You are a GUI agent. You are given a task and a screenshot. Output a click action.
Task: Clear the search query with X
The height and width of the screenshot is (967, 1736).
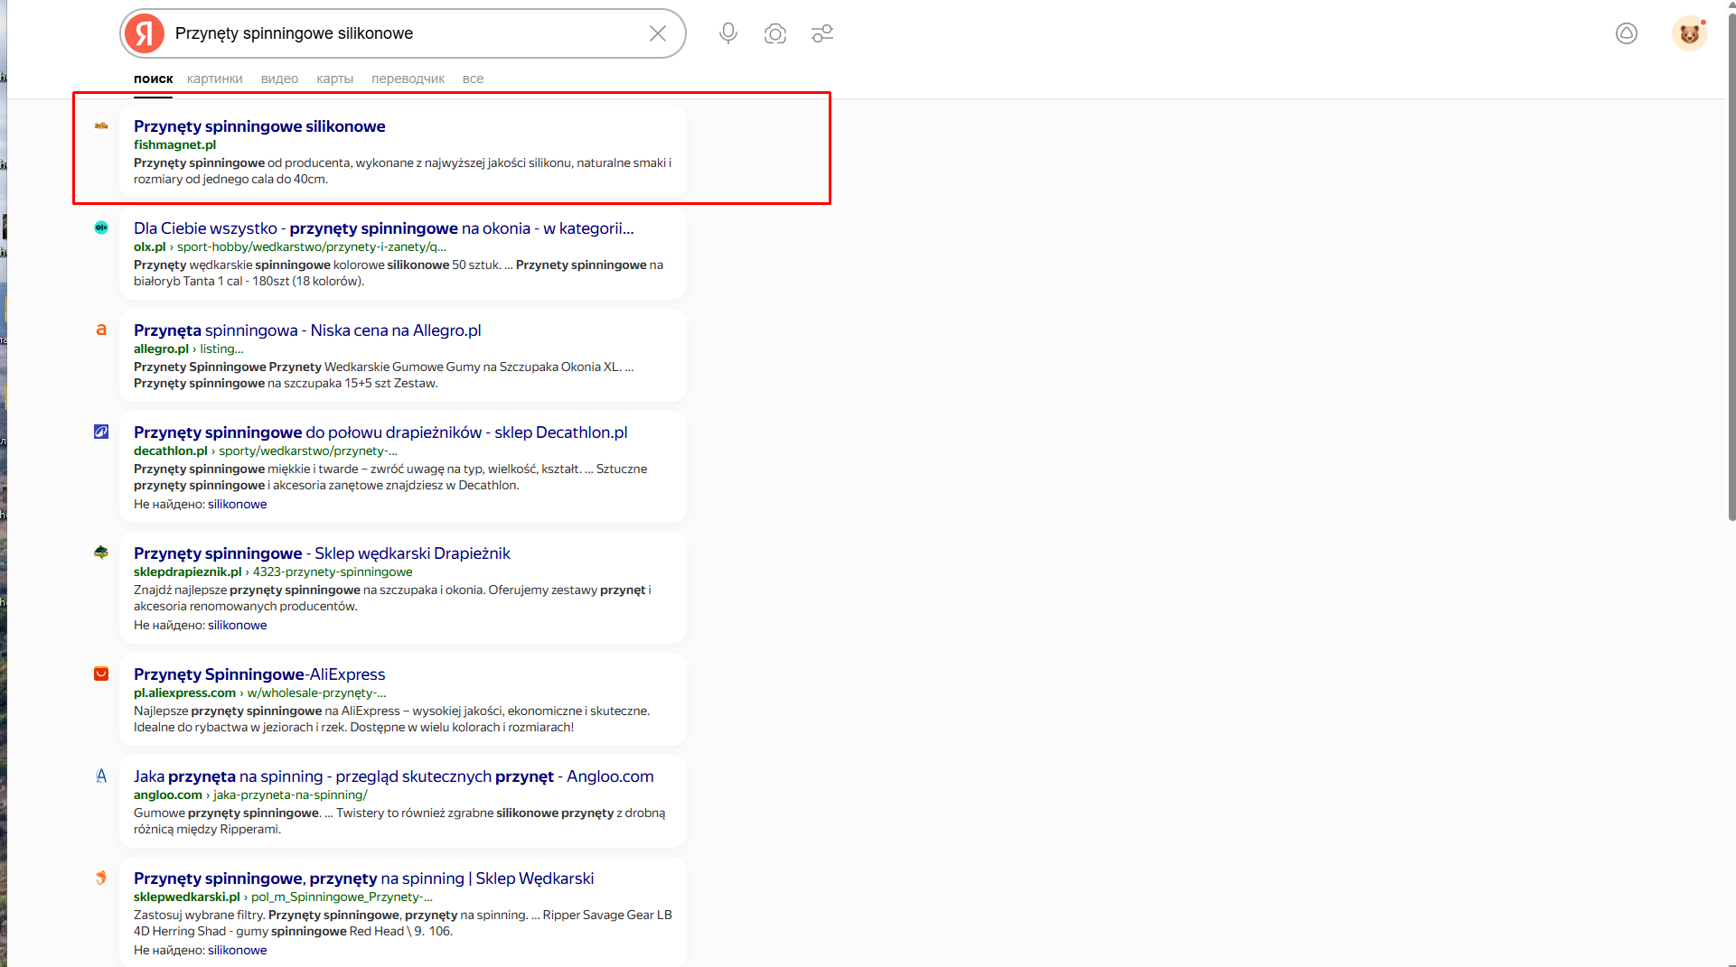(658, 33)
